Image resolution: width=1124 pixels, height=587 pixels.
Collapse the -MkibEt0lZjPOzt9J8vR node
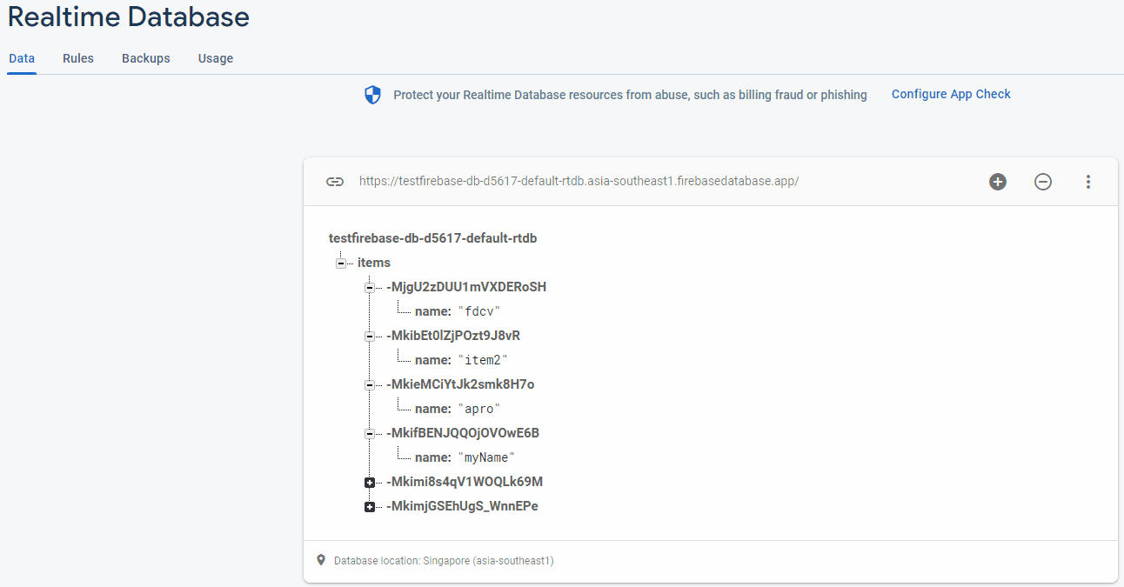point(369,336)
